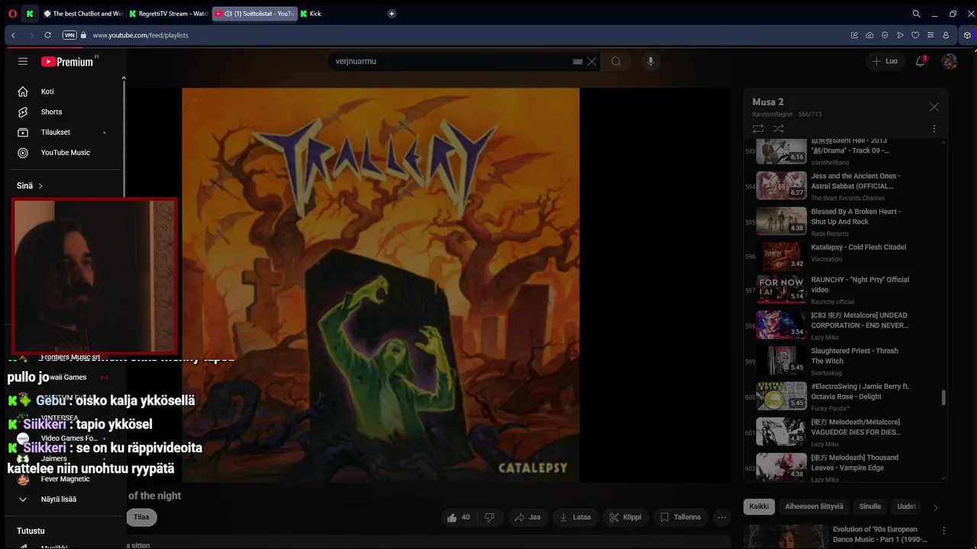Open Evolution of '90s European Dance Music
This screenshot has width=977, height=549.
tap(880, 535)
